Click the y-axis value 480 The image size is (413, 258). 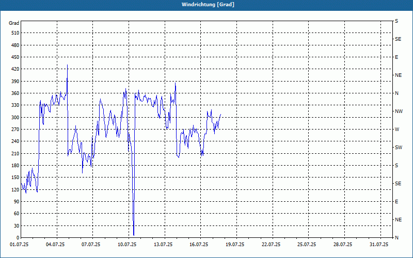coord(15,45)
